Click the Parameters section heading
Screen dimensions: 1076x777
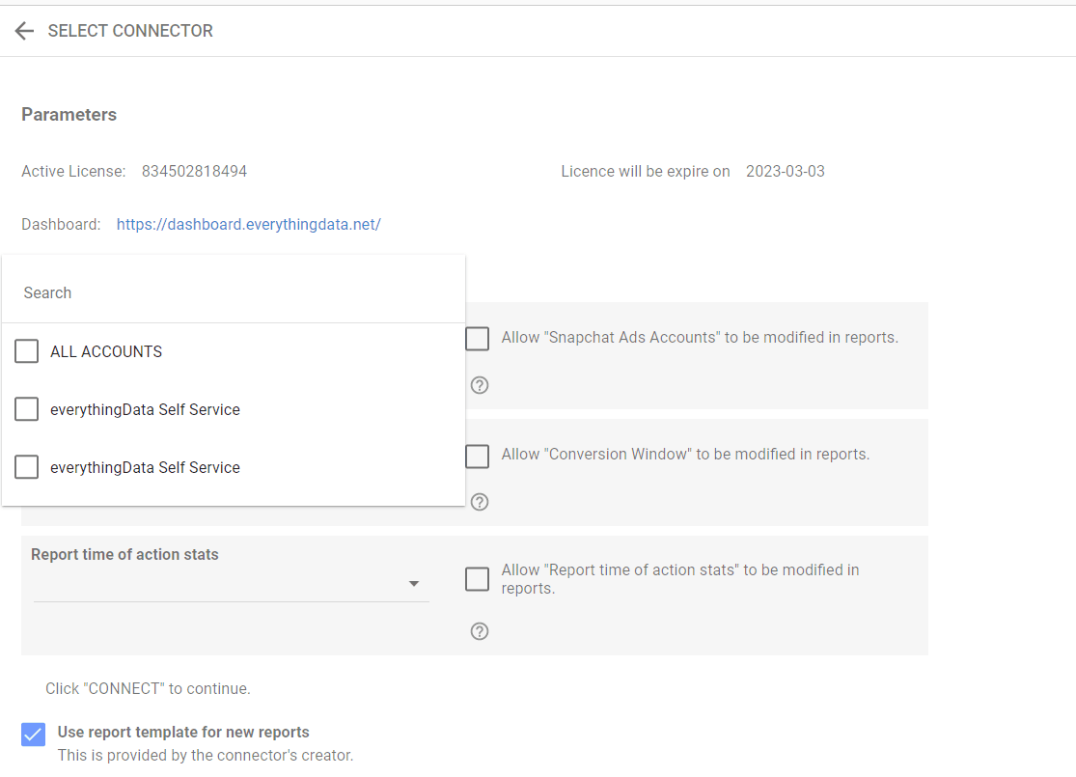[69, 115]
